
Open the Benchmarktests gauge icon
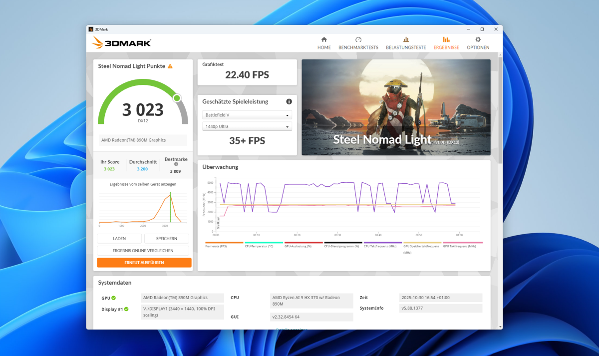click(358, 39)
